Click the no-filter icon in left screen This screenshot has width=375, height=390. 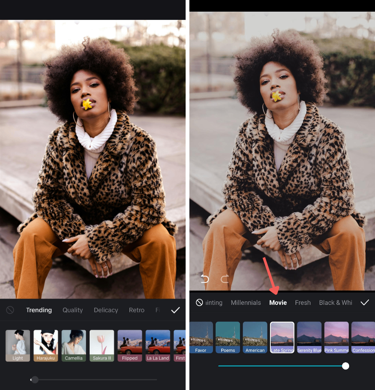click(x=10, y=310)
